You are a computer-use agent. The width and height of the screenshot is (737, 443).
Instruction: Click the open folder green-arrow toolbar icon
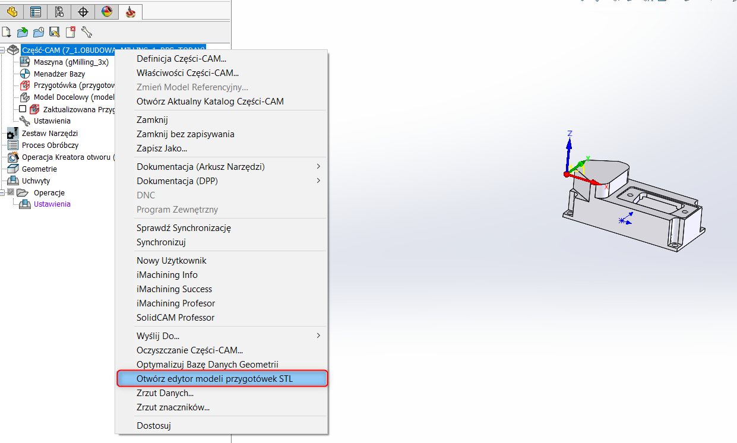tap(23, 32)
